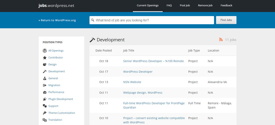Click the brush icon beside Theme Customization
The image size is (275, 125).
pyautogui.click(x=45, y=113)
